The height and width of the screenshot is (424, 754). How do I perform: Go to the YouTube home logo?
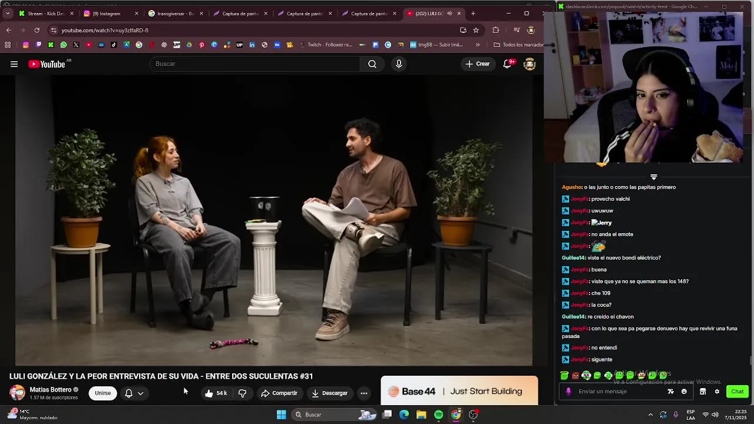(x=47, y=64)
